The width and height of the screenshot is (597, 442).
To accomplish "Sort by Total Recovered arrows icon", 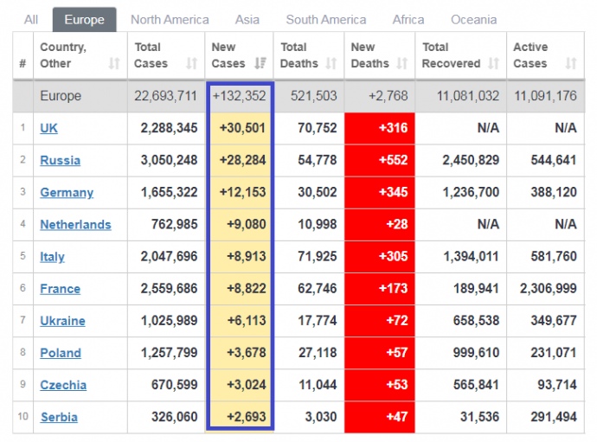I will tap(493, 64).
